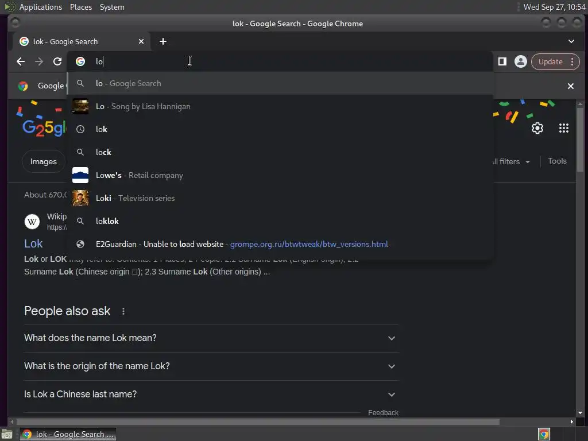
Task: Click magnifier icon beside 'lock'
Action: tap(80, 152)
